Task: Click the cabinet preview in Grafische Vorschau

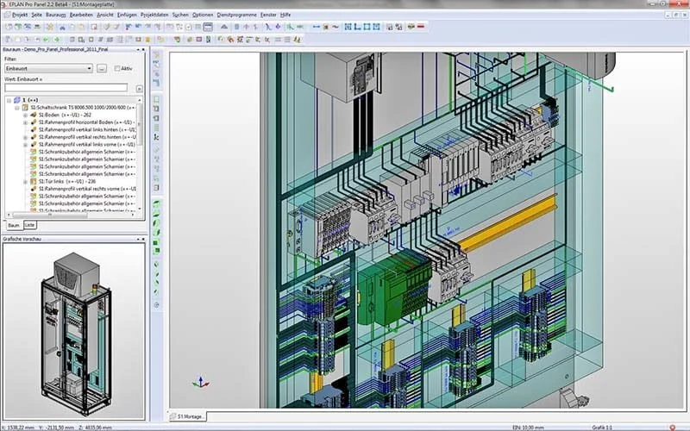Action: point(76,332)
